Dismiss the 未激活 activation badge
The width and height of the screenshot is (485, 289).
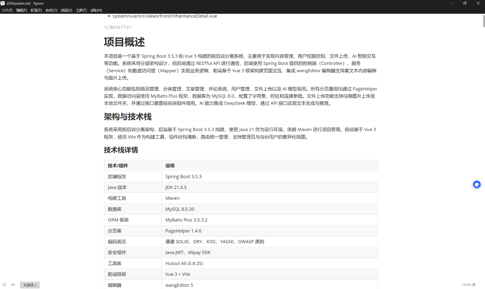tap(35, 285)
